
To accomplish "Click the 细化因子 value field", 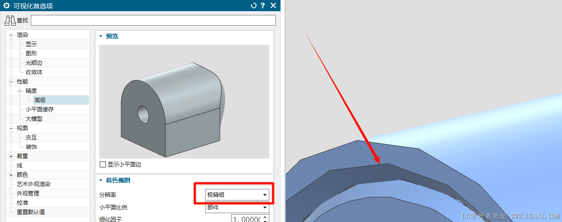I will click(247, 219).
